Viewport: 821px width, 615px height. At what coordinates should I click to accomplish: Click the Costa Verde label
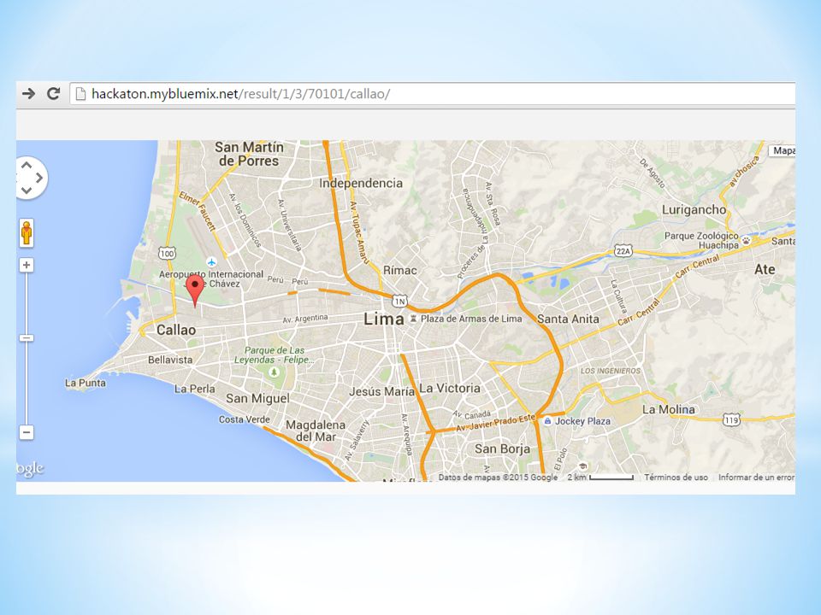point(245,419)
